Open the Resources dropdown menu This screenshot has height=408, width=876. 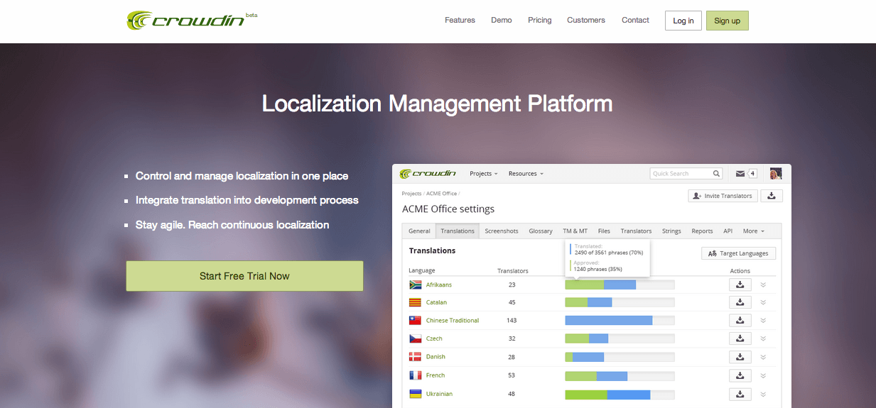[526, 174]
